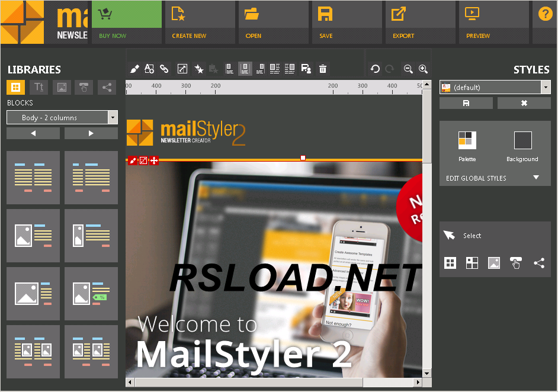
Task: Delete the block using the trash icon
Action: click(x=322, y=68)
